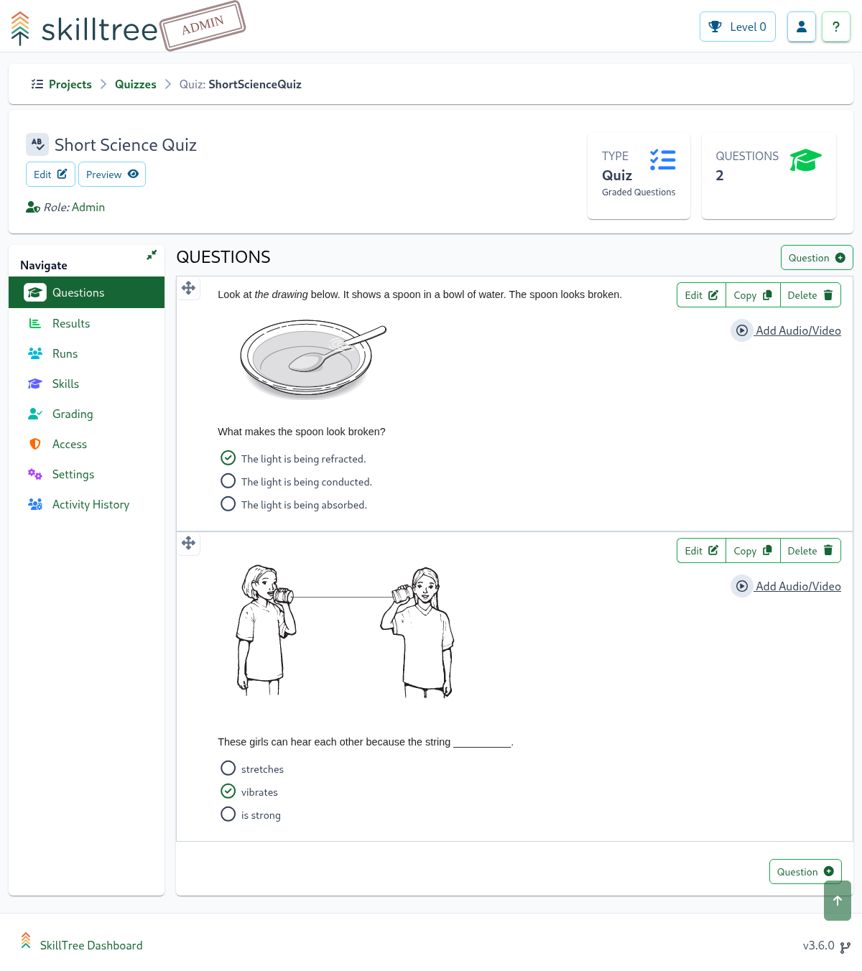Select Questions in the Navigate menu
The image size is (862, 971).
pyautogui.click(x=86, y=292)
